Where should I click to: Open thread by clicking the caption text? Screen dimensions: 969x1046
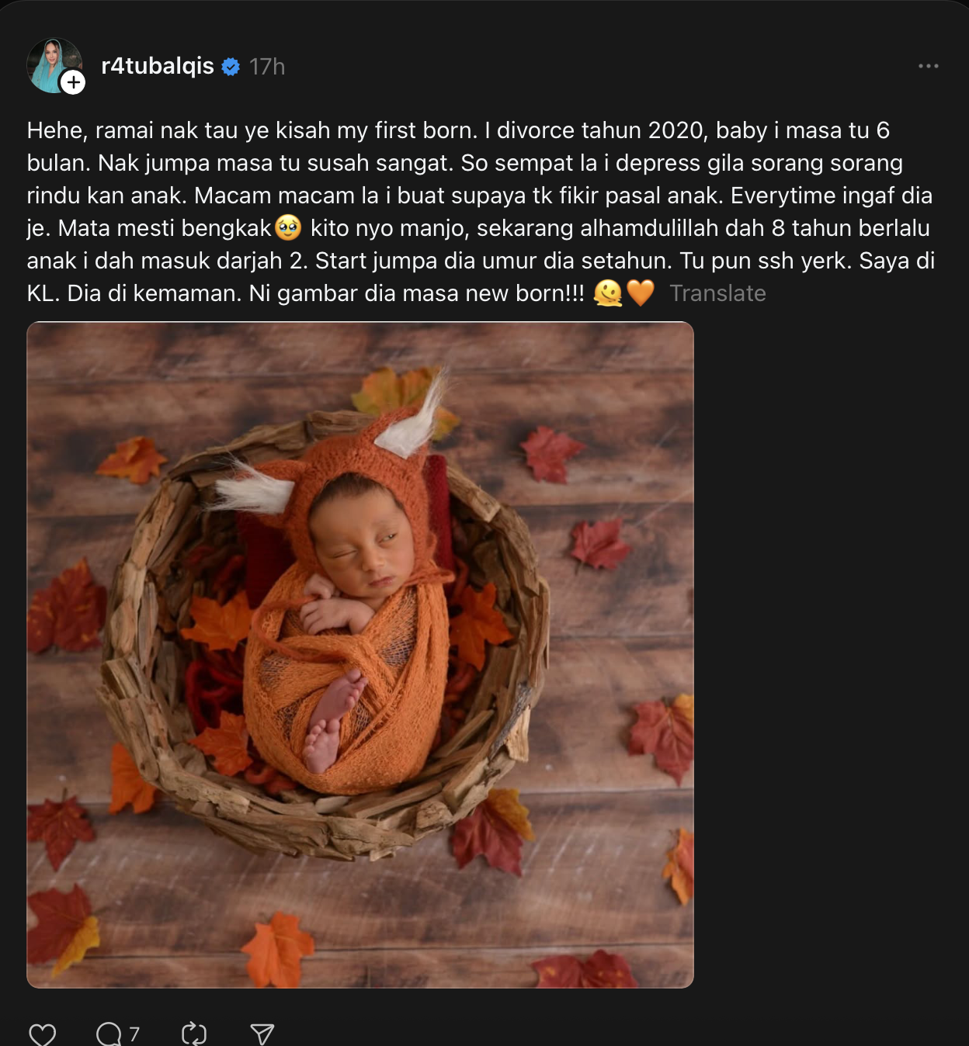(x=466, y=196)
